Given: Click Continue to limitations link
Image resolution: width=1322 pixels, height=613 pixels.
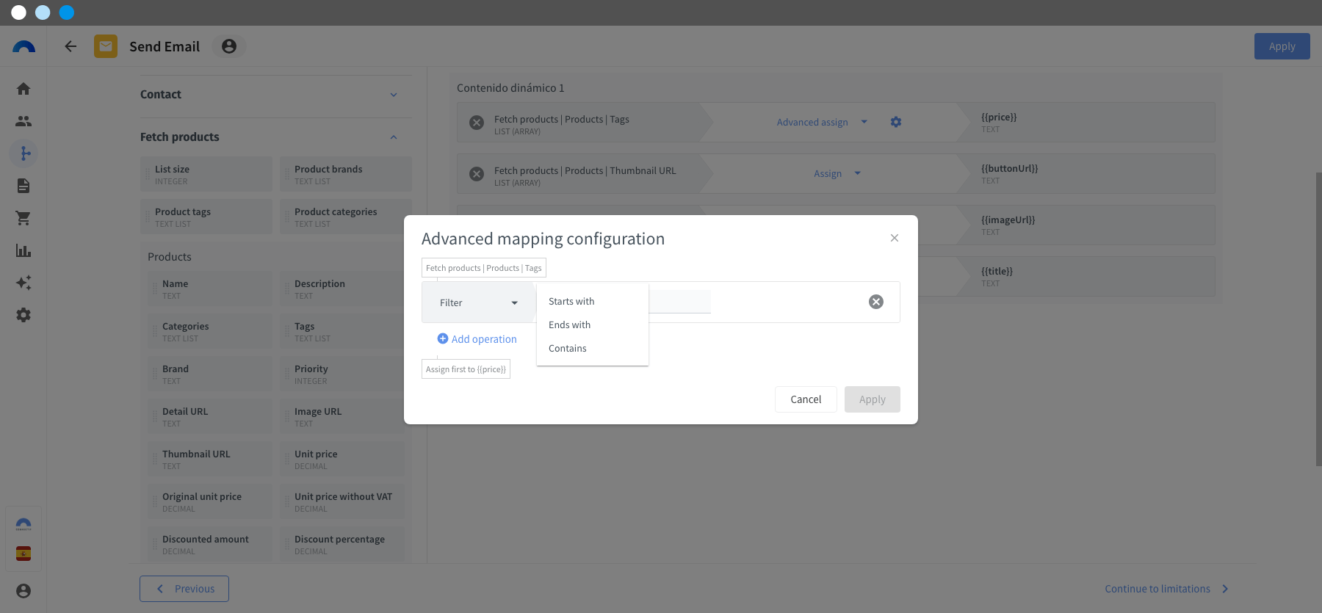Looking at the screenshot, I should click(x=1166, y=589).
